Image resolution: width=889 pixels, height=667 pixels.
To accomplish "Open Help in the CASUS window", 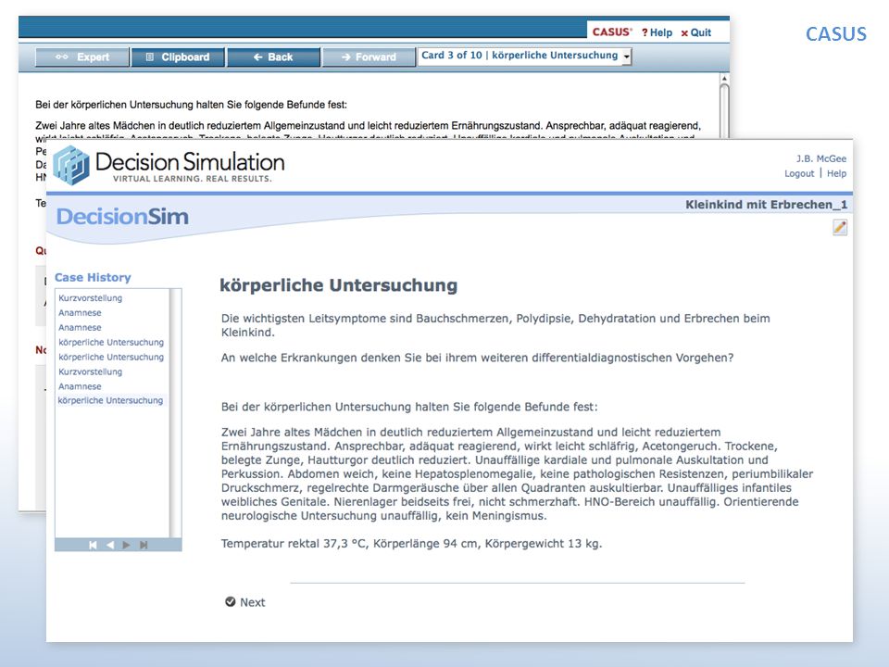I will point(657,33).
